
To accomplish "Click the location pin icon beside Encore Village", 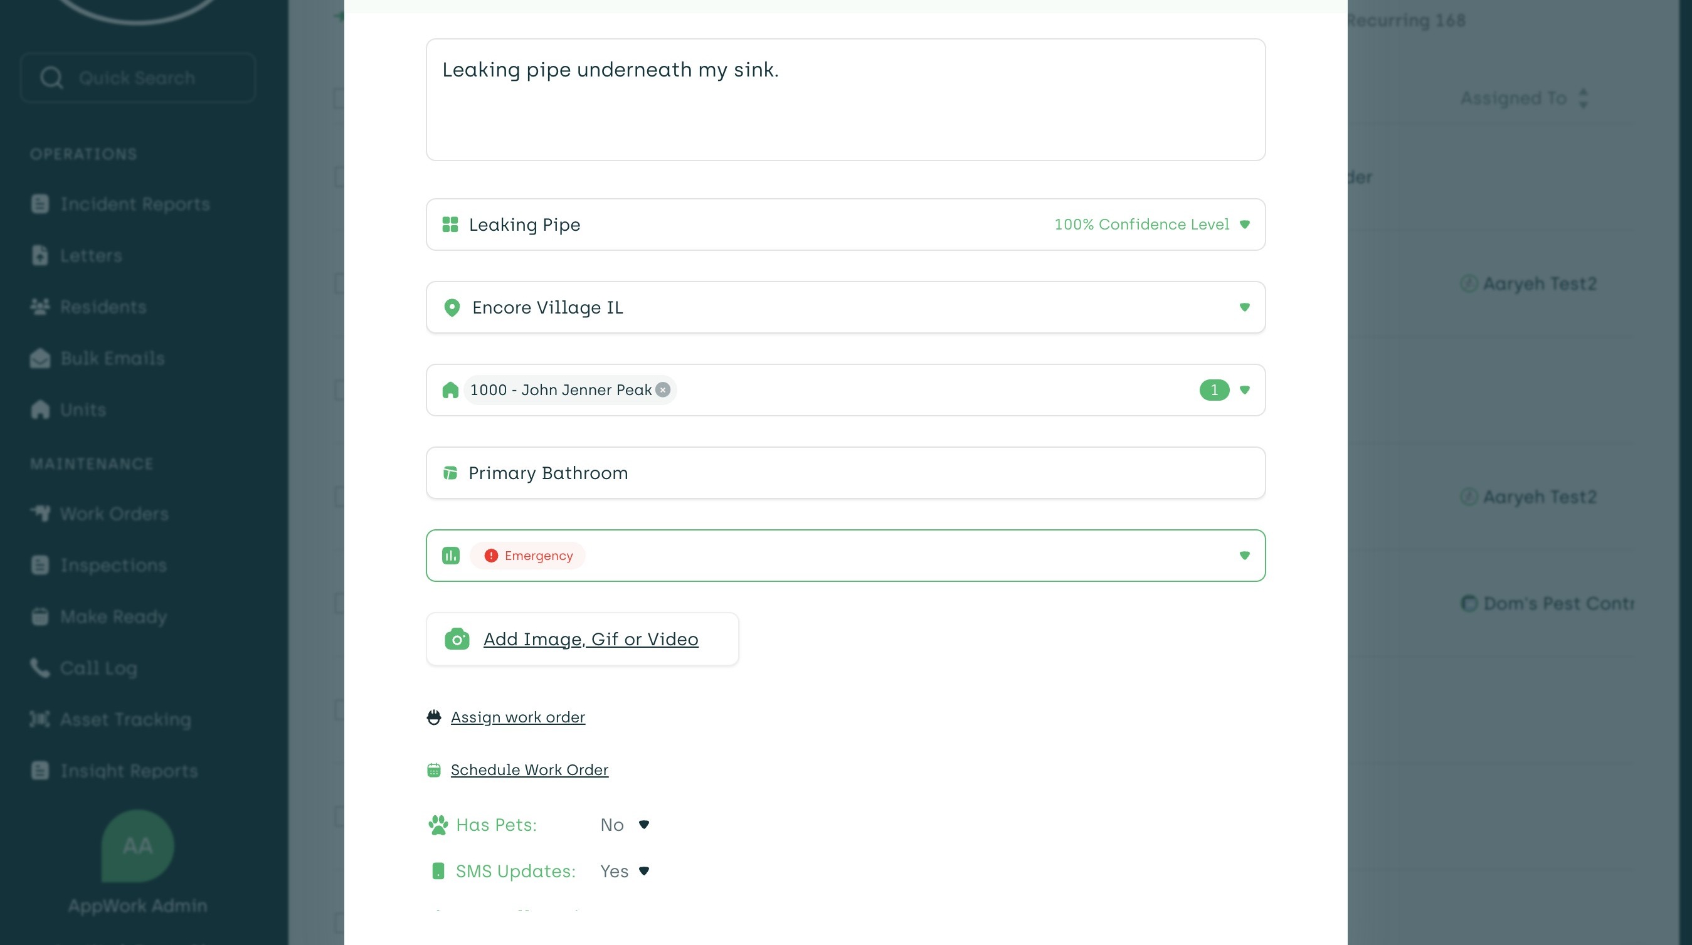I will (452, 307).
